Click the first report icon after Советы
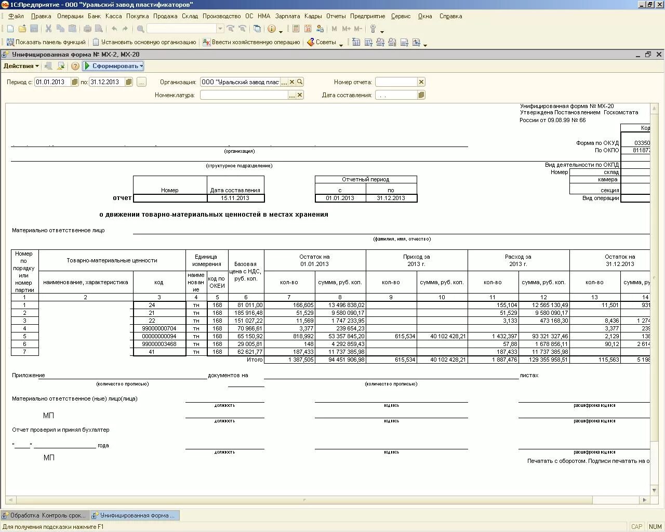 tap(356, 42)
